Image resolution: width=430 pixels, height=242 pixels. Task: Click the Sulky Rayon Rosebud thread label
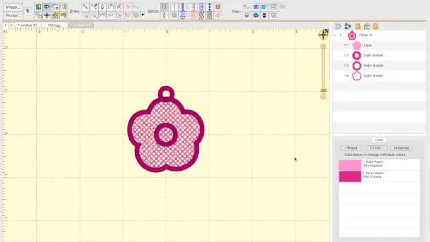(373, 164)
